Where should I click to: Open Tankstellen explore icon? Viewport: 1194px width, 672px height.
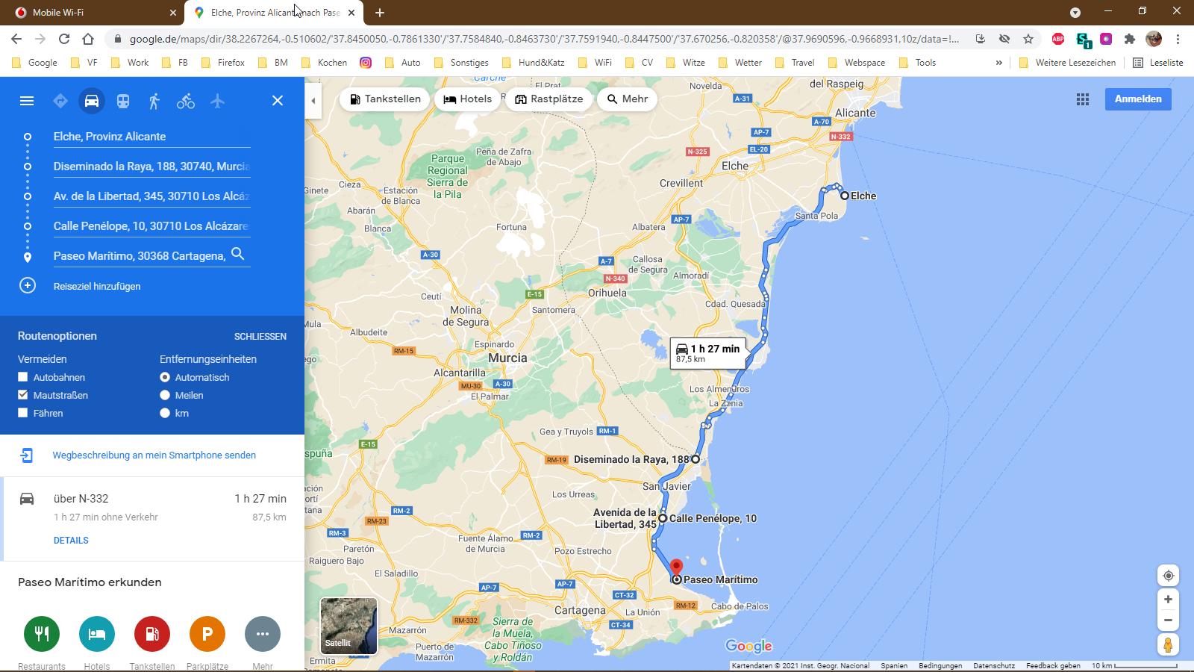[152, 634]
